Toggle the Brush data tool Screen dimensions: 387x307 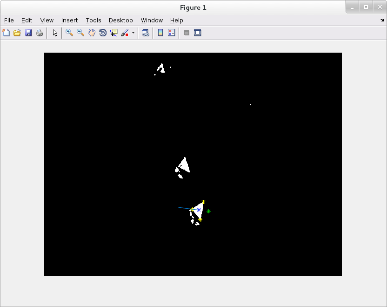pos(125,33)
